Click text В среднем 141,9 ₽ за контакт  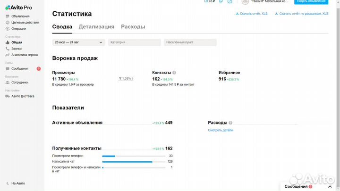pyautogui.click(x=173, y=85)
